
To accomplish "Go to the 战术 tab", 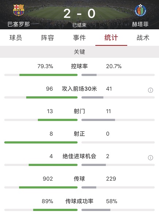I will coord(143,38).
